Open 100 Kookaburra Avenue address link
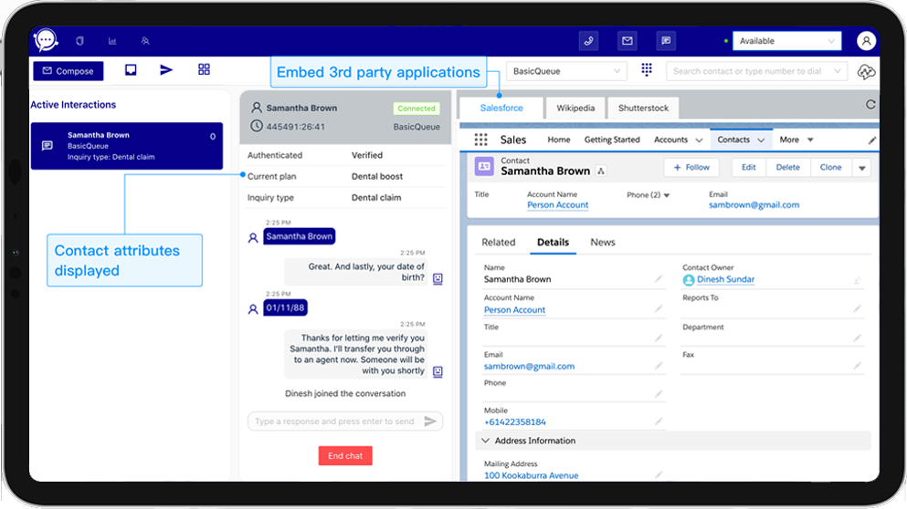Viewport: 907px width, 509px height. (531, 475)
